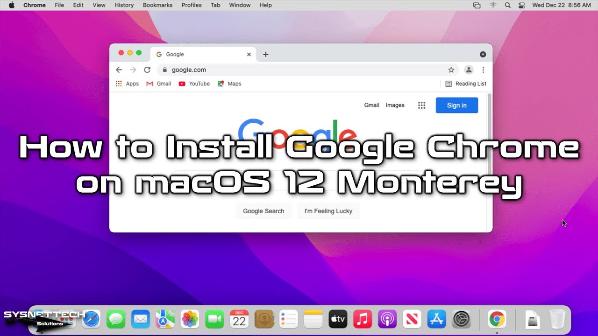The height and width of the screenshot is (336, 598).
Task: Open Mail in the Dock
Action: (141, 319)
